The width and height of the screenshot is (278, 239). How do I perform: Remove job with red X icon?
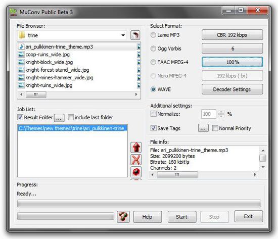(x=136, y=160)
